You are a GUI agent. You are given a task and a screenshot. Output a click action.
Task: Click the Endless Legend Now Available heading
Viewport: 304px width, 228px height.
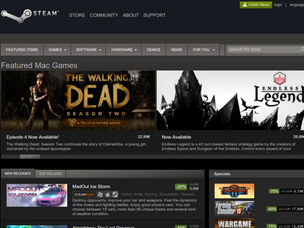[x=176, y=137]
